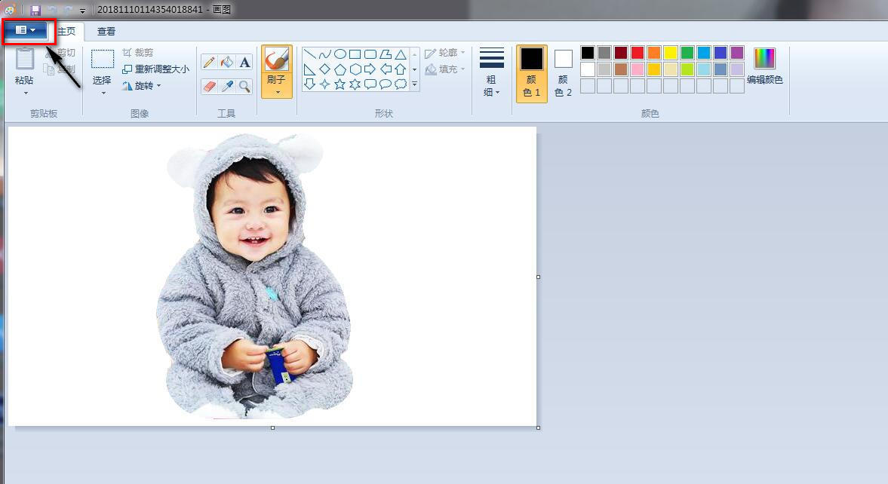Click the Paste (粘贴) clipboard icon
Viewport: 888px width, 484px height.
click(x=24, y=59)
